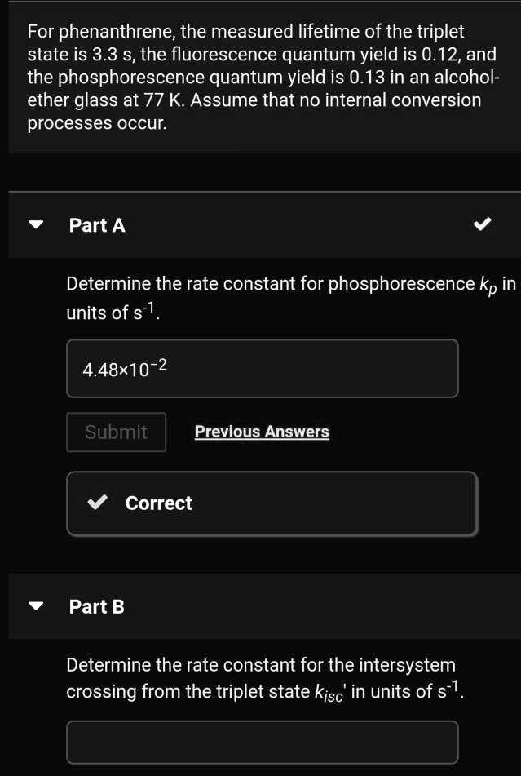Click the Part B intersystem crossing question text
This screenshot has width=521, height=776.
tap(261, 678)
